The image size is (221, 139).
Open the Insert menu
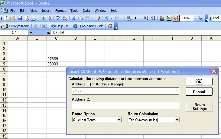tap(46, 11)
